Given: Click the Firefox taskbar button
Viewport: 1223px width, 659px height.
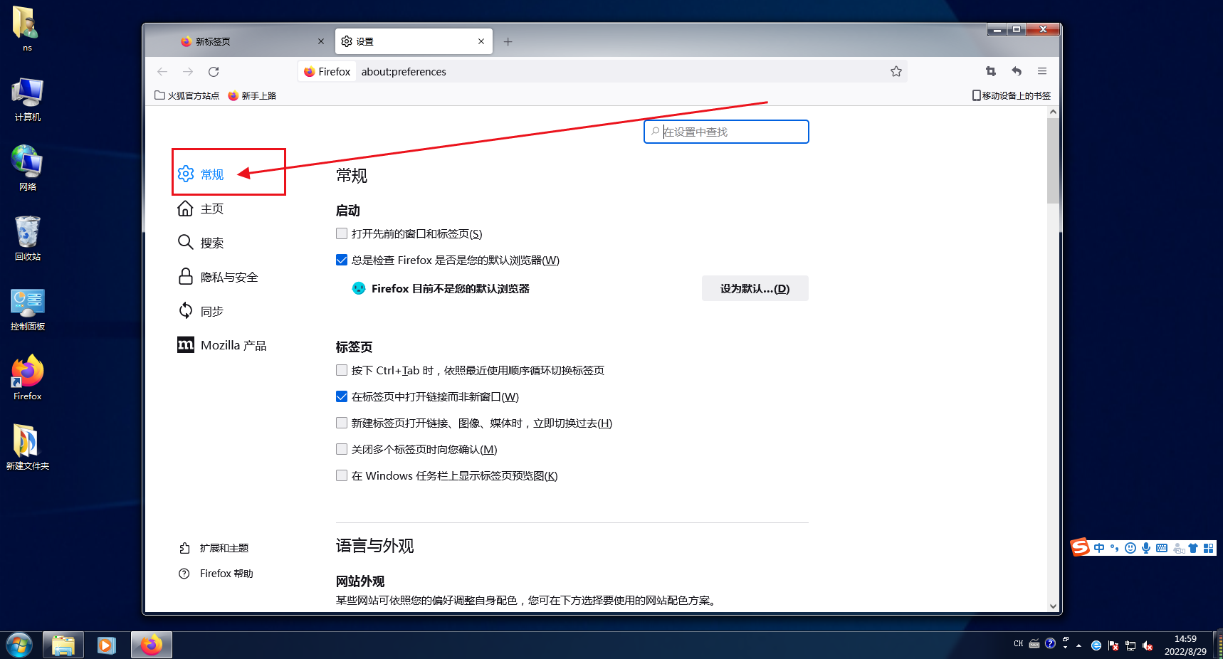Looking at the screenshot, I should pos(151,645).
